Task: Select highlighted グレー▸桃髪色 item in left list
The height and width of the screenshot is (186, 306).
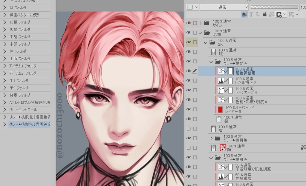Action: [29, 124]
